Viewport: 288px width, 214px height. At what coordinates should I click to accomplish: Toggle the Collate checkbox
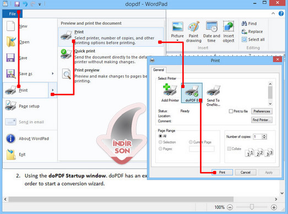229,149
